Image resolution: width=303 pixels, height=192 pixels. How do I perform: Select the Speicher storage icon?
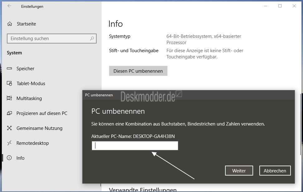point(9,68)
